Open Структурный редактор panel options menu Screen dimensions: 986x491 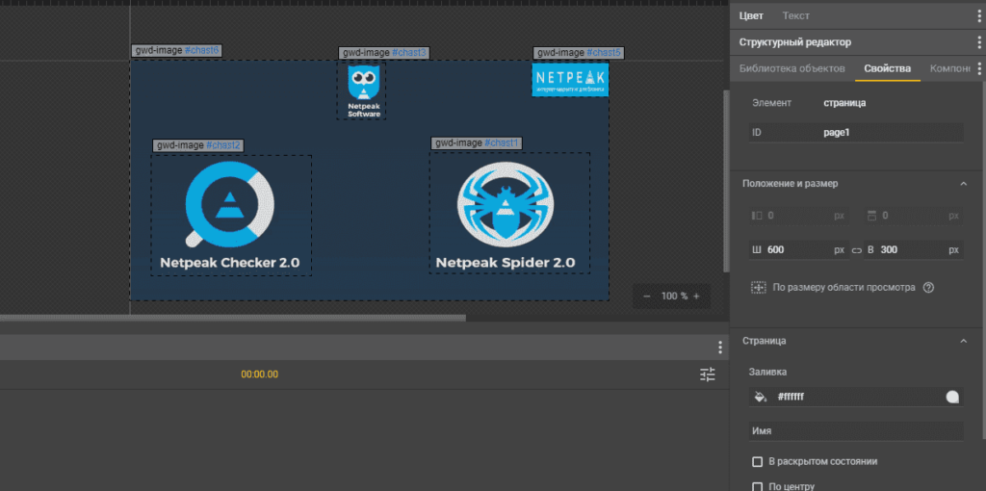978,42
